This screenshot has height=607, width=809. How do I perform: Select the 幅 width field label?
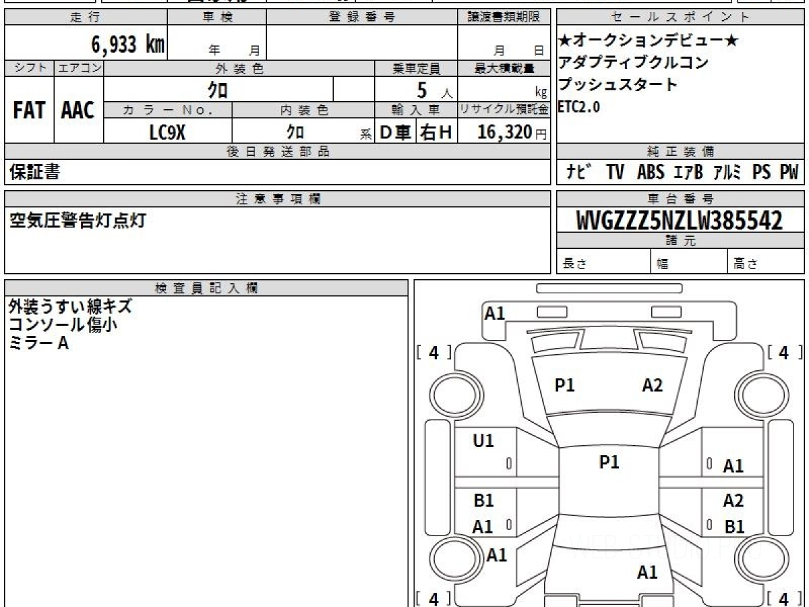click(663, 264)
